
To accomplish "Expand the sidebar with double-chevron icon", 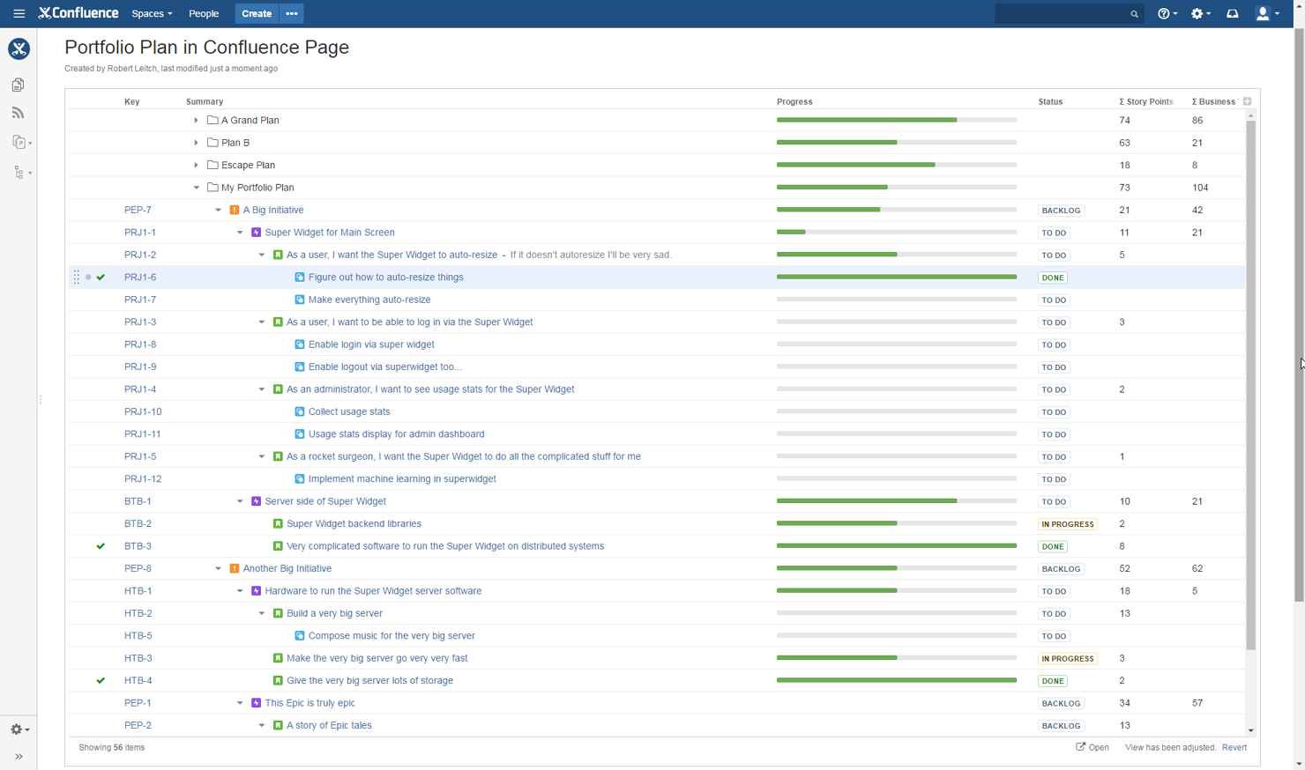I will (19, 757).
